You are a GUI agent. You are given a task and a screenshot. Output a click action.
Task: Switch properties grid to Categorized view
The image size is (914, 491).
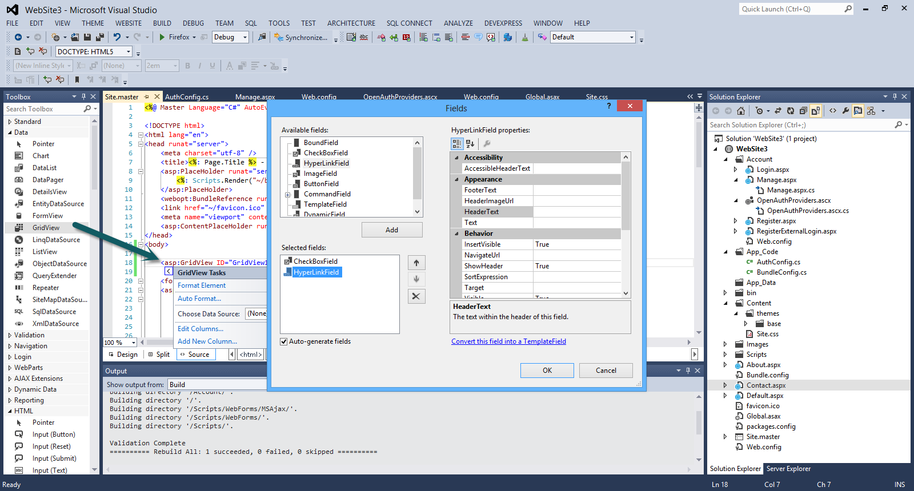tap(457, 144)
